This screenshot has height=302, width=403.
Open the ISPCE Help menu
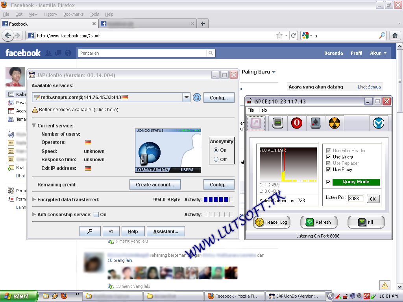click(x=263, y=110)
